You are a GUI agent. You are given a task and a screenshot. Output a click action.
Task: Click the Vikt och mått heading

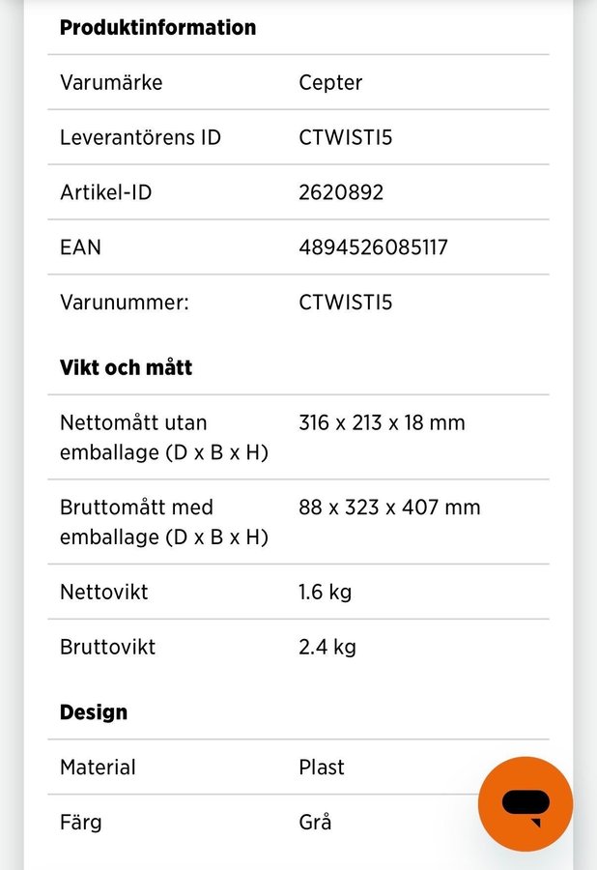click(126, 367)
